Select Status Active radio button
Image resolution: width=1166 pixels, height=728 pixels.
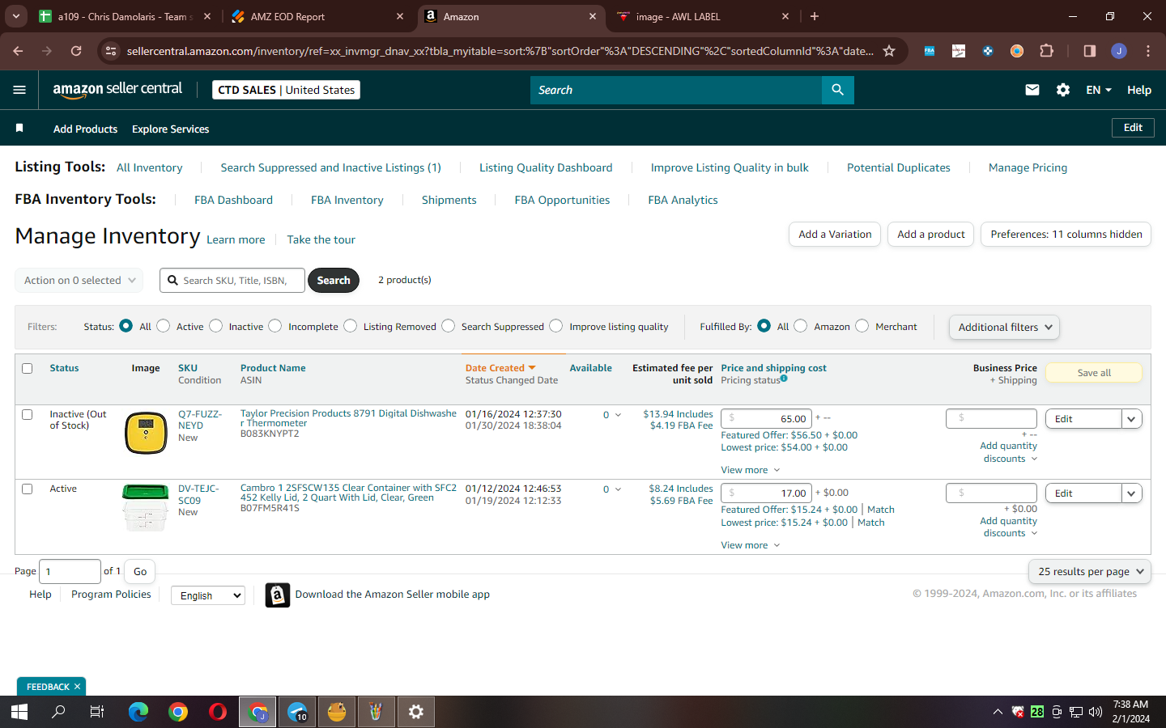pyautogui.click(x=163, y=326)
